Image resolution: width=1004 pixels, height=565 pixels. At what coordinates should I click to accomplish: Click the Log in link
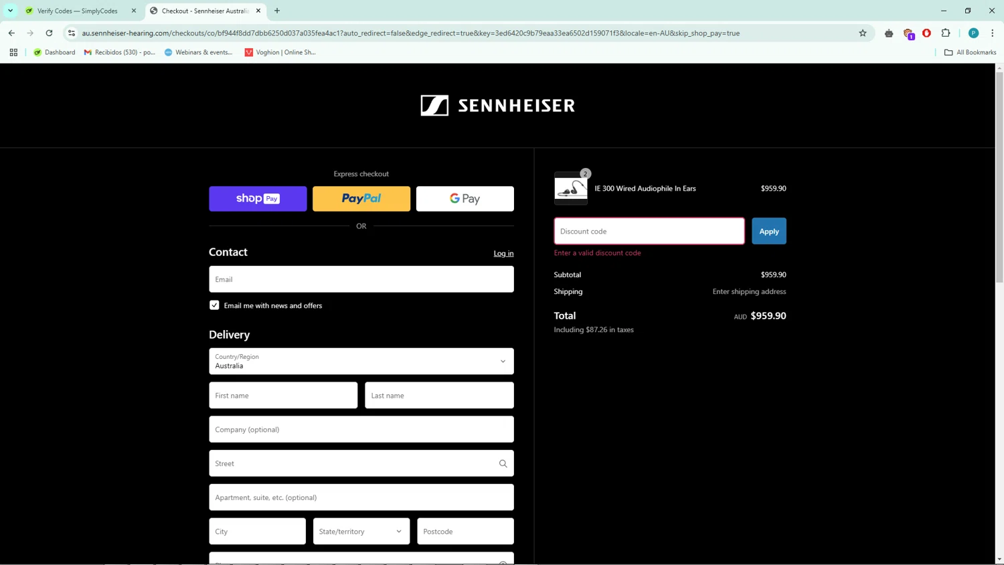pos(503,253)
